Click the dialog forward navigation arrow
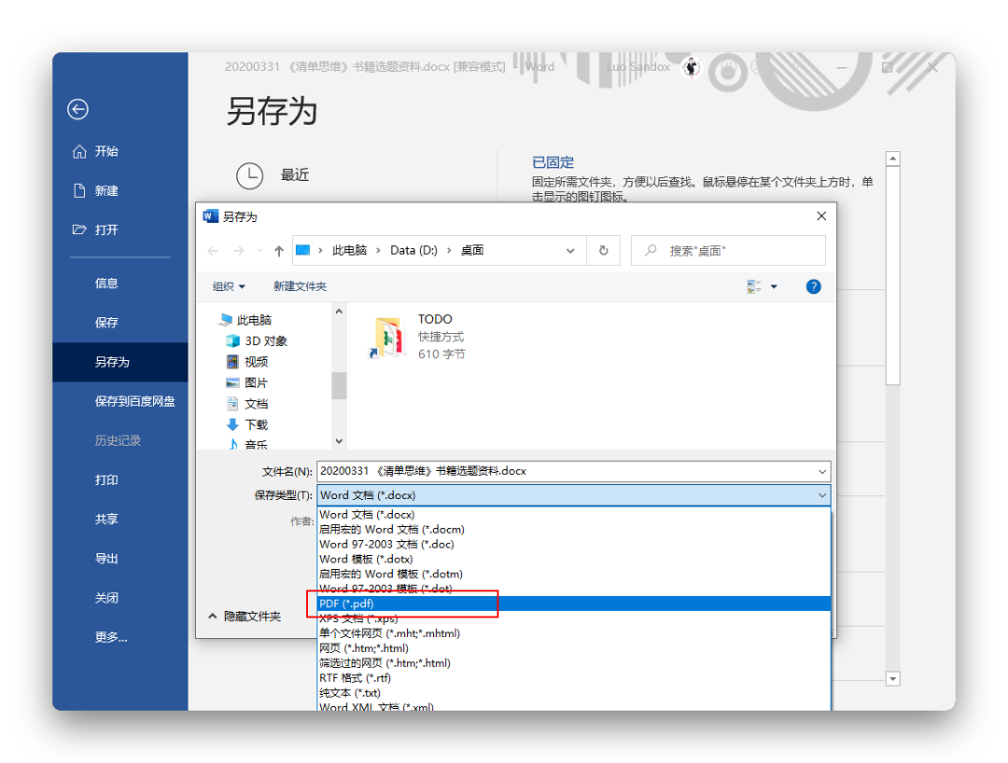 [x=239, y=251]
